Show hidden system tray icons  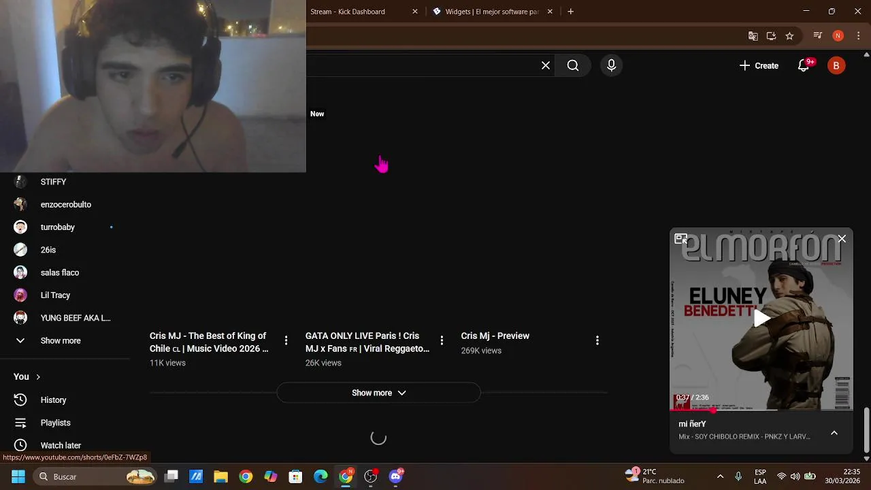pos(720,476)
